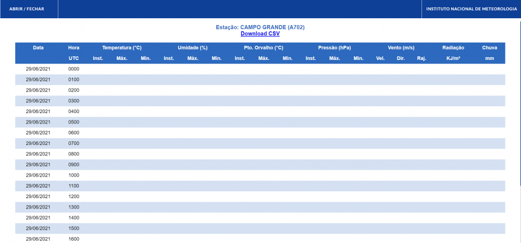Select the Hora column header
Image resolution: width=521 pixels, height=245 pixels.
coord(73,47)
